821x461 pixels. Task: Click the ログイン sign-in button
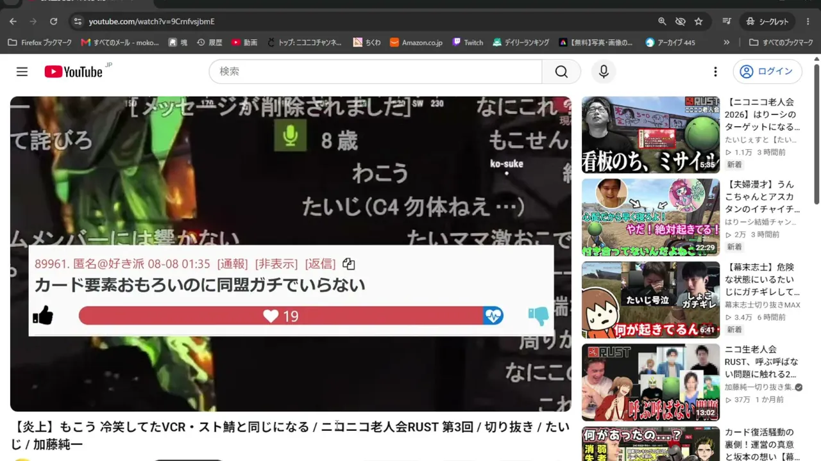click(x=767, y=72)
